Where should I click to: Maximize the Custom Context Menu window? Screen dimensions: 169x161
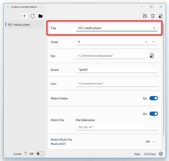click(151, 7)
